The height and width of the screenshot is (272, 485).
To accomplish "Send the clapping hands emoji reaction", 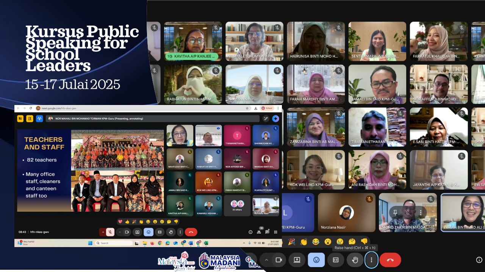I will (304, 241).
